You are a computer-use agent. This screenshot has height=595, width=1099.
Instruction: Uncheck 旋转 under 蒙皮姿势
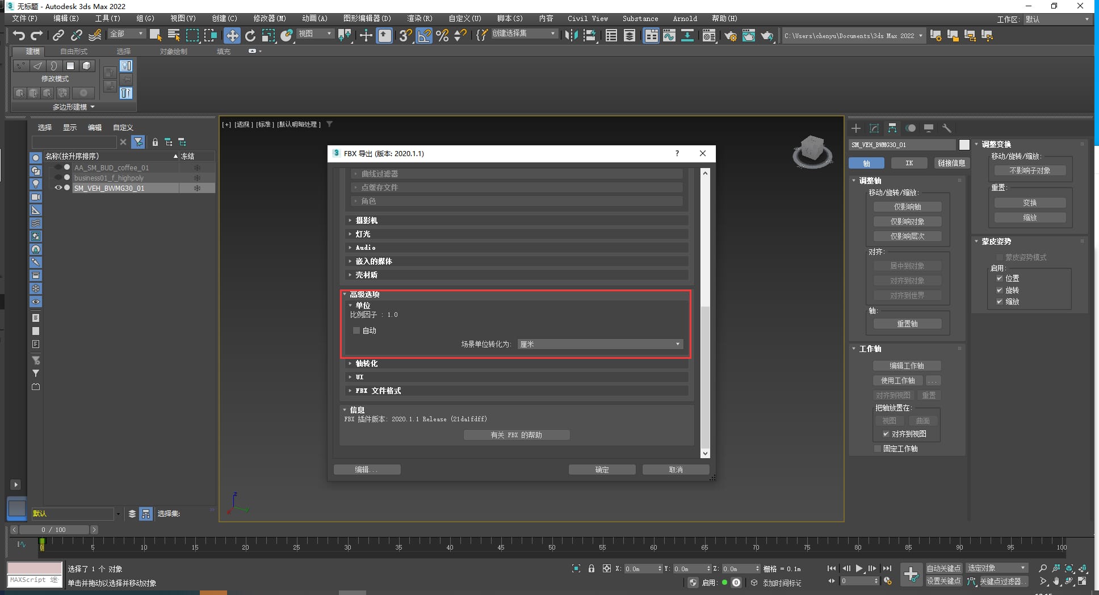[x=1000, y=290]
